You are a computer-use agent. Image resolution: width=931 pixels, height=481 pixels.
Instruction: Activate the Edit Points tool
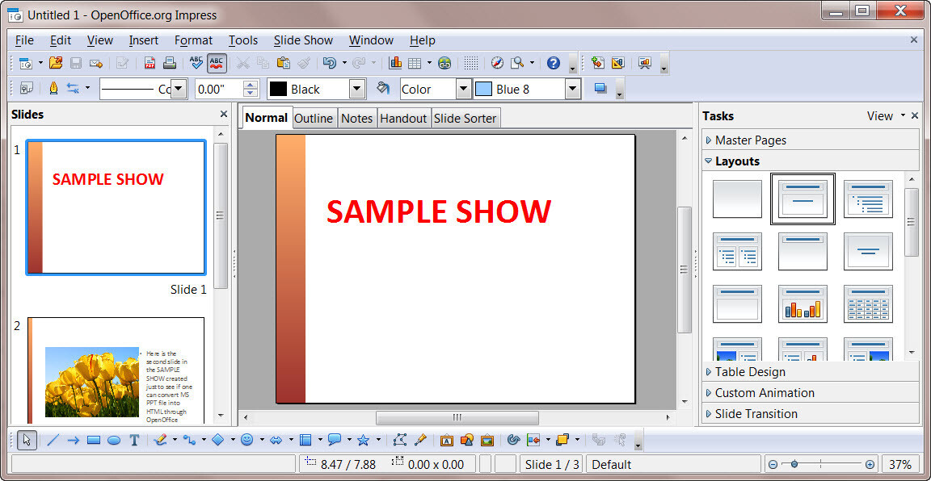click(399, 440)
